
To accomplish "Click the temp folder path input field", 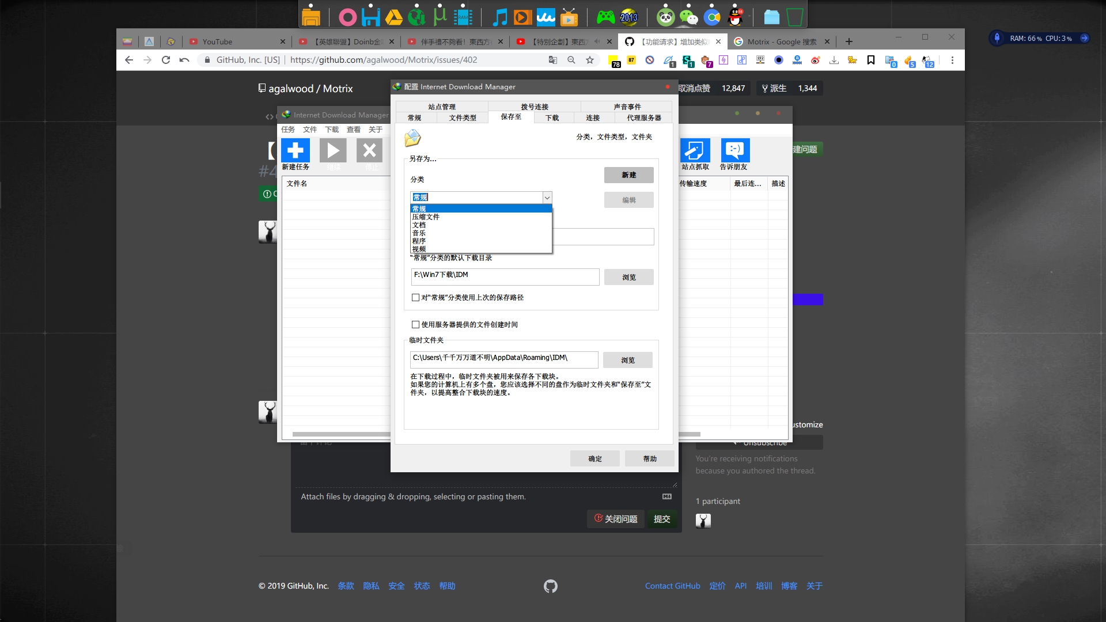I will (x=504, y=359).
